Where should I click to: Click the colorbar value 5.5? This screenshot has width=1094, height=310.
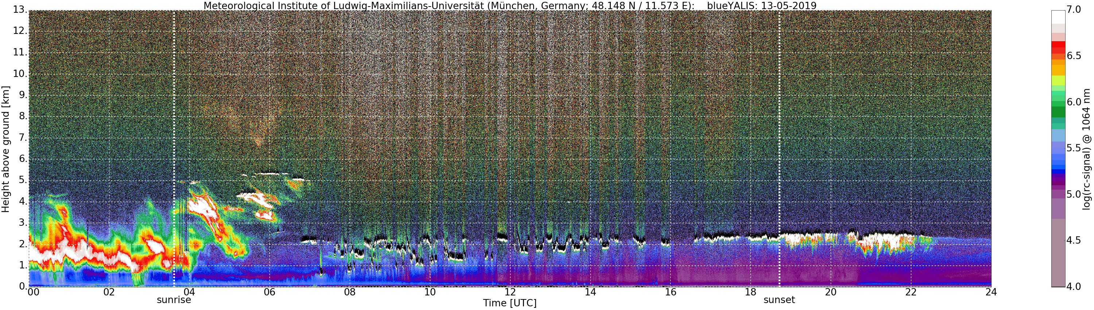tap(1074, 148)
